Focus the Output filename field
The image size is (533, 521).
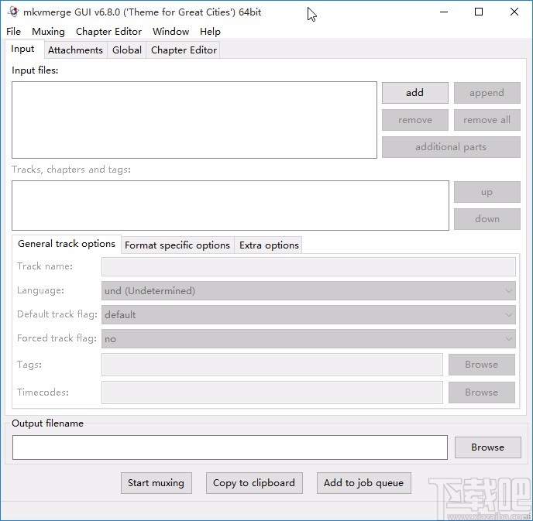[230, 447]
